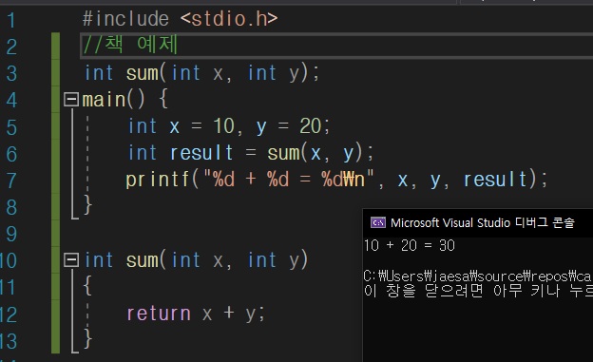
Task: Click line number 8 in the gutter
Action: pos(11,207)
